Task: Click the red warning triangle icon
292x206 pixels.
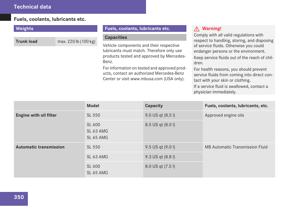Action: tap(197, 29)
